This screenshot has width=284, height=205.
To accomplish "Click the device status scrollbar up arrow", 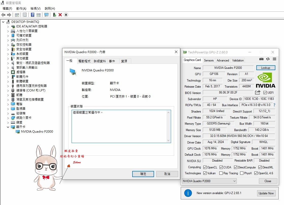I will (168, 113).
